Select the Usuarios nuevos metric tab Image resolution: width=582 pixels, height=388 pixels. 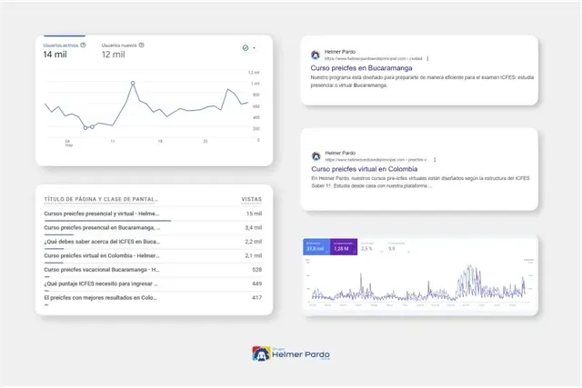pos(123,50)
